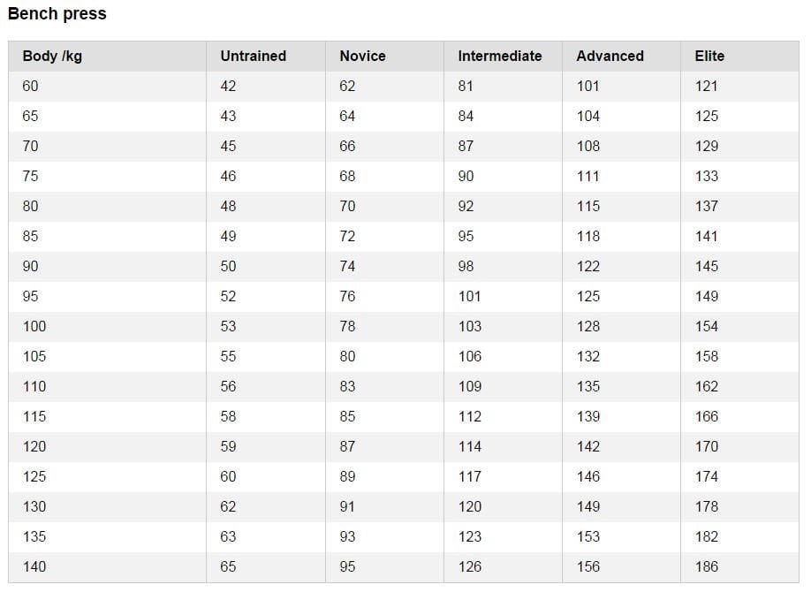Select Intermediate value 114 in the 120 kg row
The width and height of the screenshot is (811, 592).
click(x=469, y=446)
